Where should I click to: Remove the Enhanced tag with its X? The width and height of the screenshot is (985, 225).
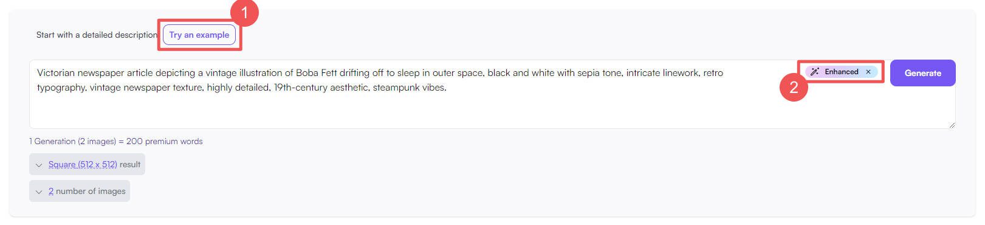tap(868, 72)
